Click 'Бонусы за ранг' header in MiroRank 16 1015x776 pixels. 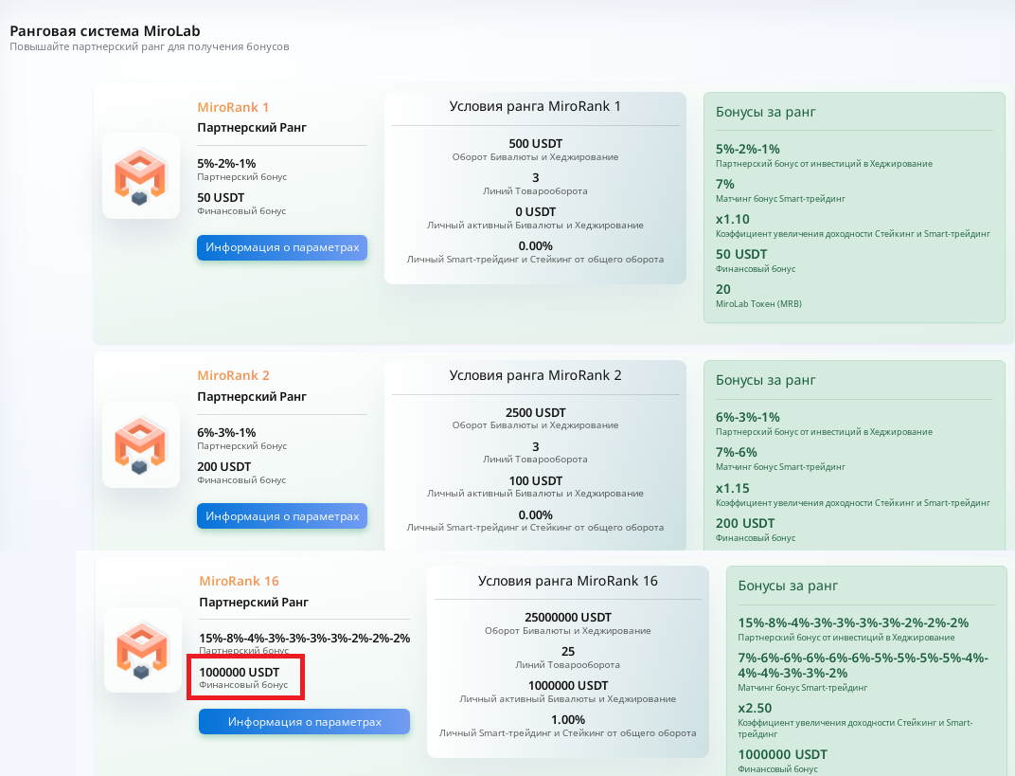click(788, 586)
